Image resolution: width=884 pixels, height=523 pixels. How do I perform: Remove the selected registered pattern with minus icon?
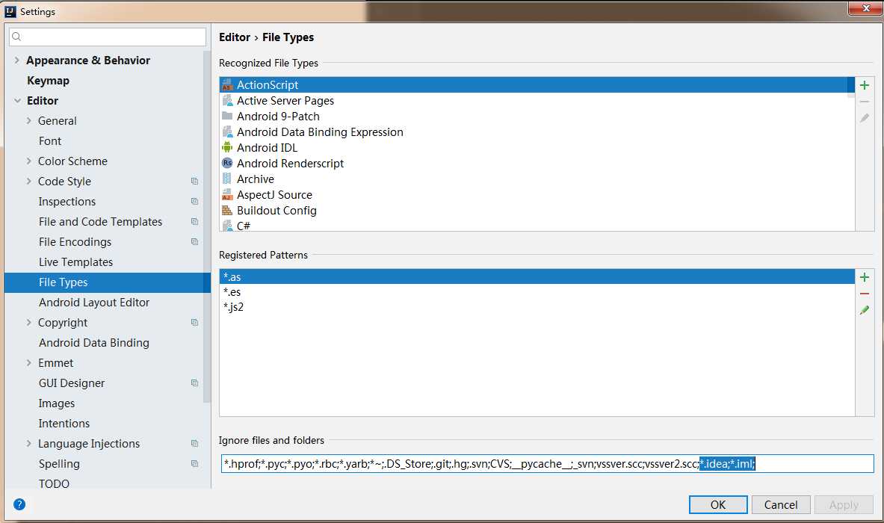click(x=865, y=294)
